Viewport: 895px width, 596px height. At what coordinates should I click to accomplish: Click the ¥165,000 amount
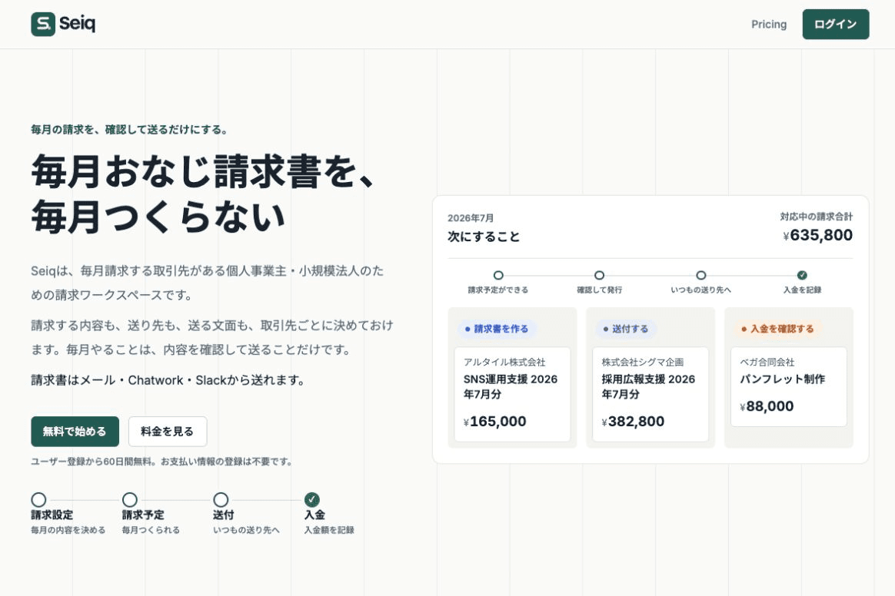(495, 422)
